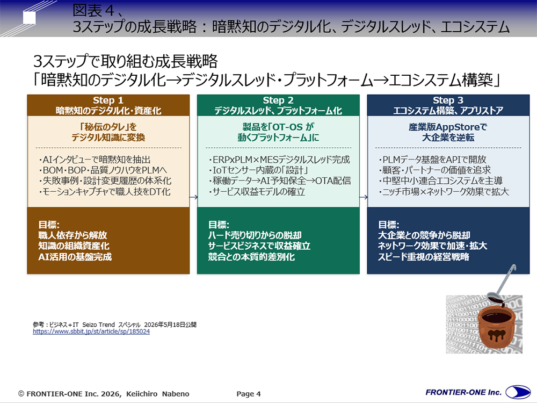This screenshot has width=537, height=403.
Task: Select the Step 1 header box
Action: tap(108, 105)
